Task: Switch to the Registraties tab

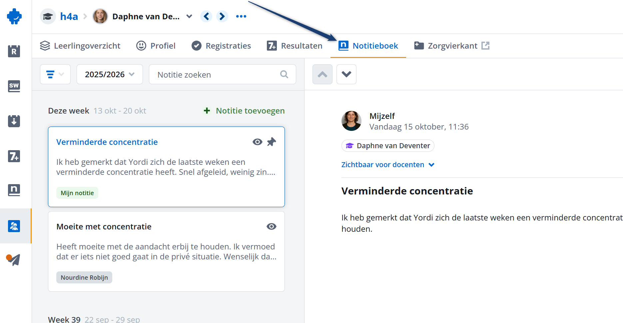Action: (x=222, y=46)
